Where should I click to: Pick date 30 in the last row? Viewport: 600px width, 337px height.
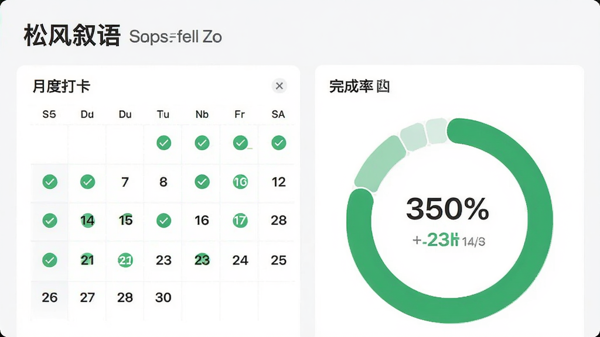point(163,297)
